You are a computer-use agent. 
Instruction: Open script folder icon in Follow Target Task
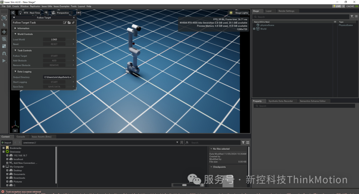tap(69, 23)
